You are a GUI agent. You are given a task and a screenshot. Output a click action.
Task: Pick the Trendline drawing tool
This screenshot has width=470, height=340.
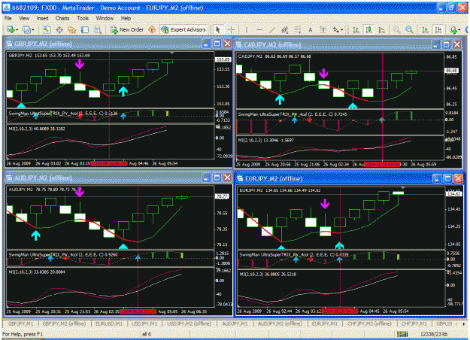coord(272,29)
